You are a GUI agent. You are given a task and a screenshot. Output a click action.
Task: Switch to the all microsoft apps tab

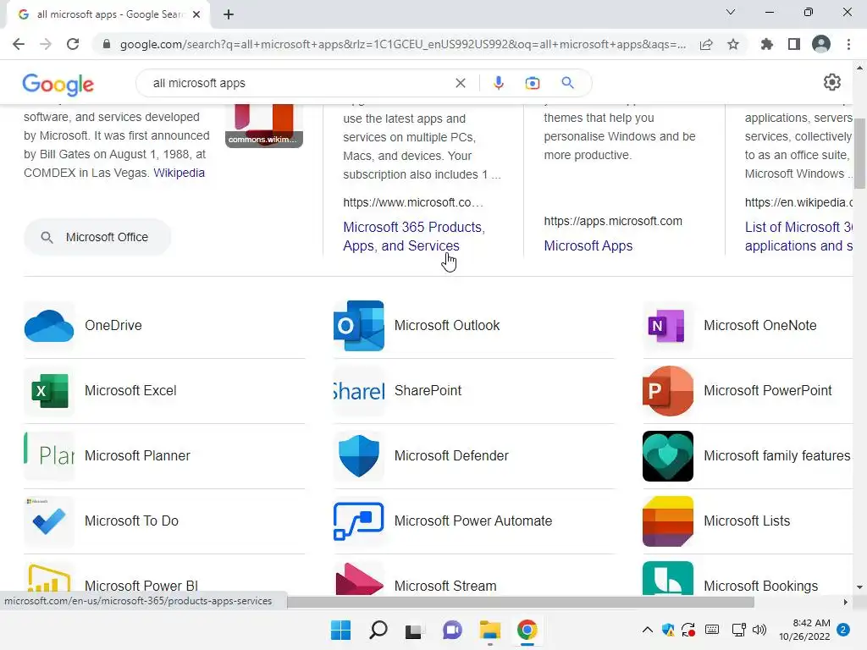108,14
